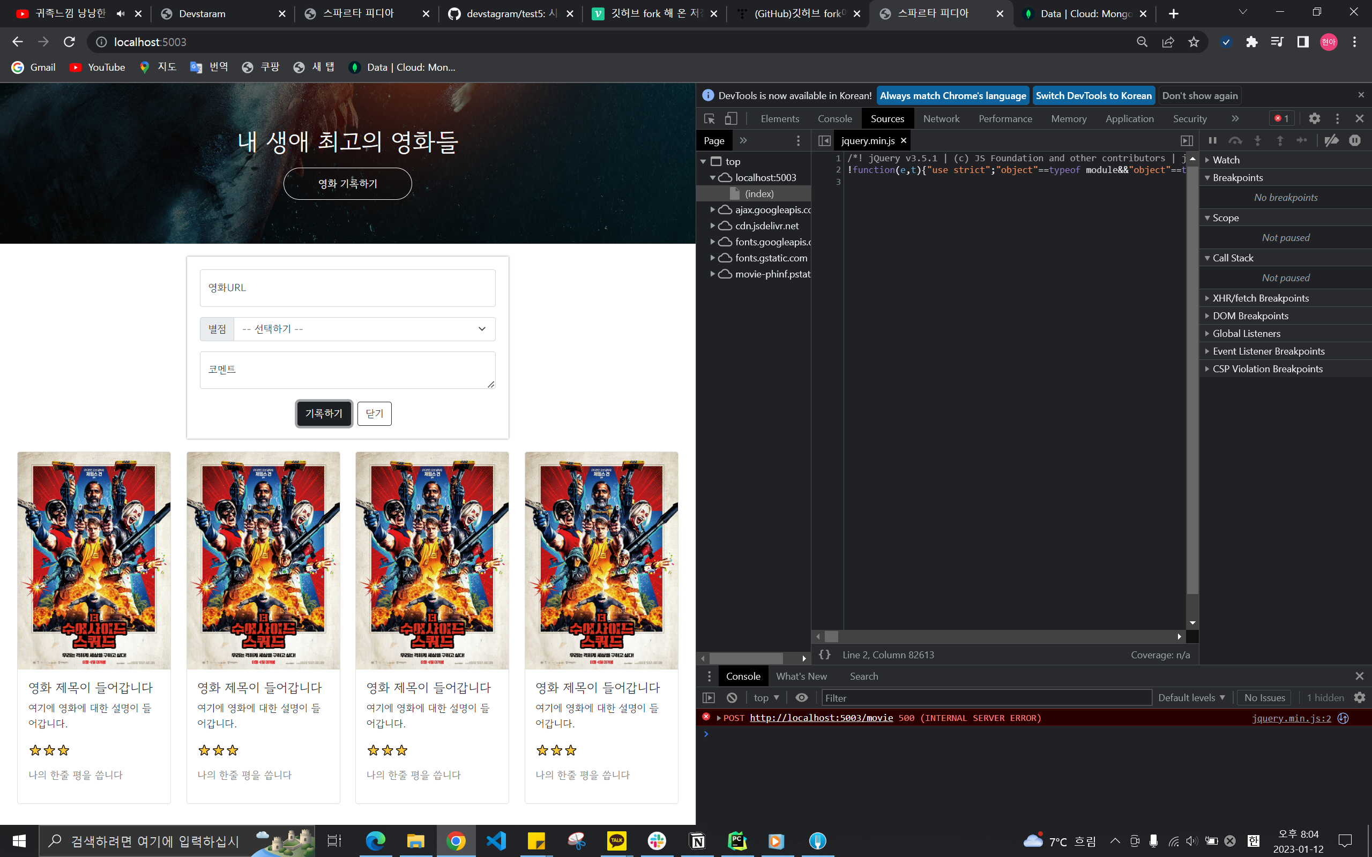This screenshot has width=1372, height=857.
Task: Click the pause script execution button
Action: [x=1213, y=140]
